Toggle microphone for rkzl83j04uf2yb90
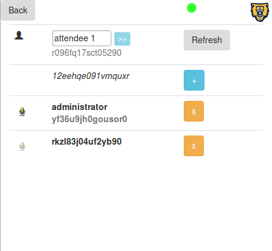The image size is (272, 251). tap(22, 146)
